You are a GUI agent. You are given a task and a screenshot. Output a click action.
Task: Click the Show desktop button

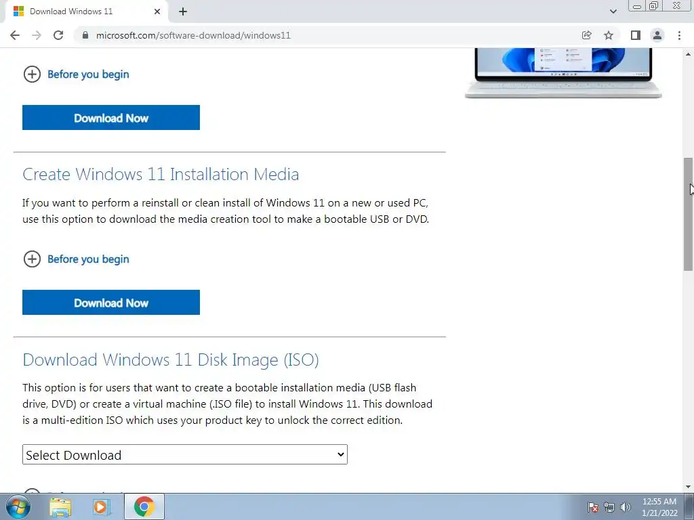point(689,506)
